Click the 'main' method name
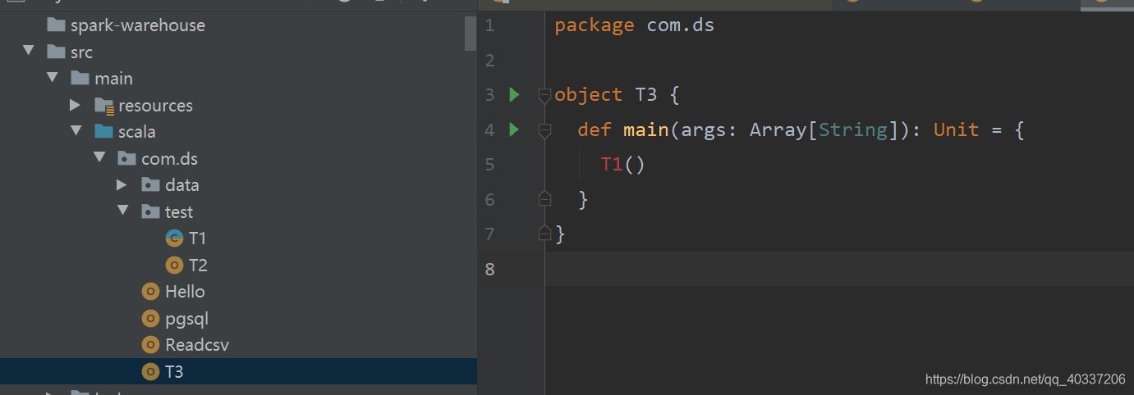This screenshot has width=1134, height=395. click(646, 129)
